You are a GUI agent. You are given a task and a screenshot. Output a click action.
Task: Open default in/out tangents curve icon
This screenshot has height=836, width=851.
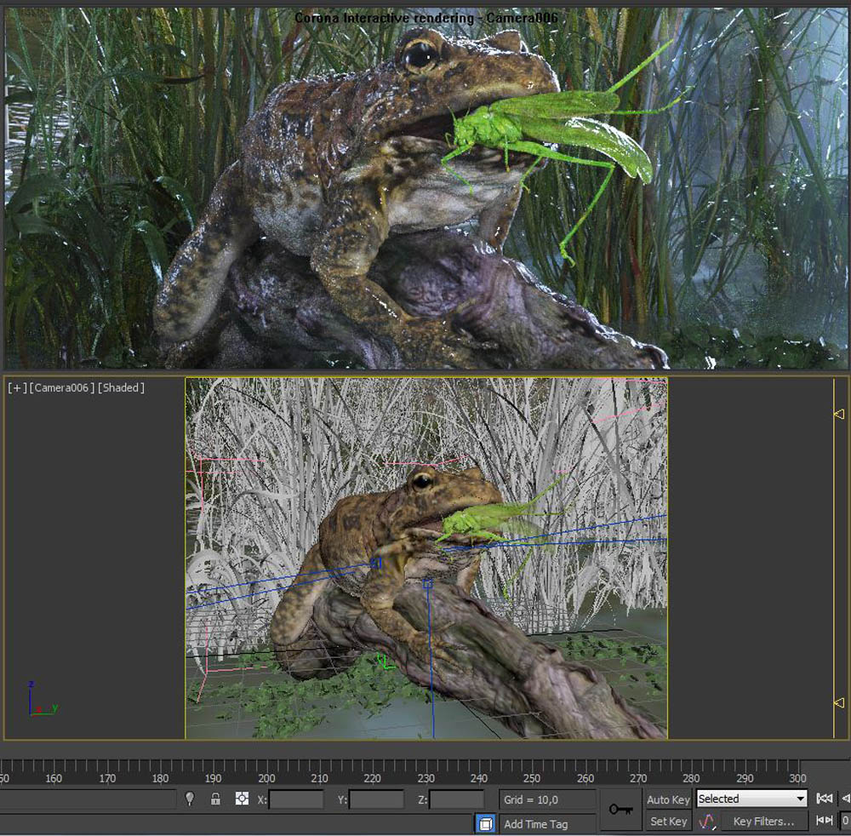point(706,821)
